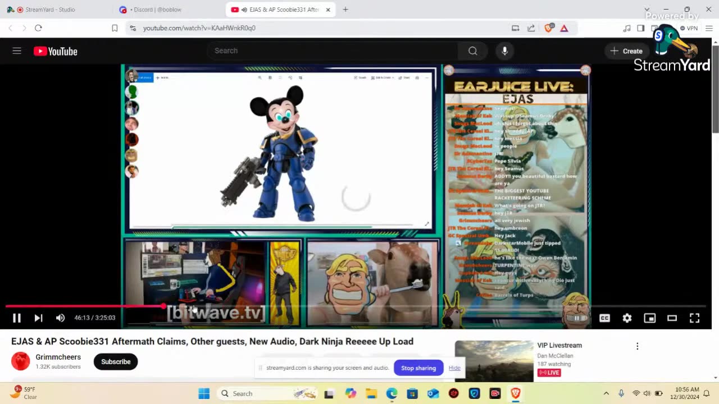Open the tab search chevron
Screen dimensions: 719x404
[647, 10]
